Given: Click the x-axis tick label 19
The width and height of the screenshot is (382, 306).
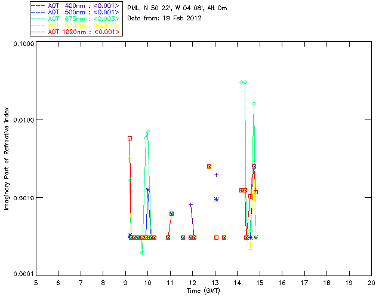Looking at the screenshot, I should point(349,283).
